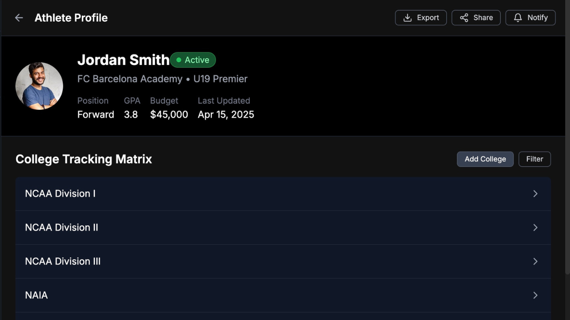Click the chevron icon on the NAIA row
The image size is (570, 320).
point(535,295)
